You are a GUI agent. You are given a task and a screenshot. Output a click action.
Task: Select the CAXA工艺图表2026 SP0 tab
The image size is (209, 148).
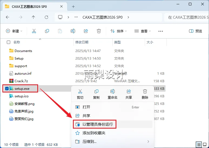tap(35, 6)
